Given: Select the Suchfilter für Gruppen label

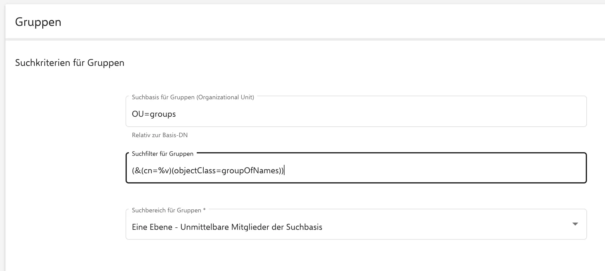Looking at the screenshot, I should [x=162, y=153].
